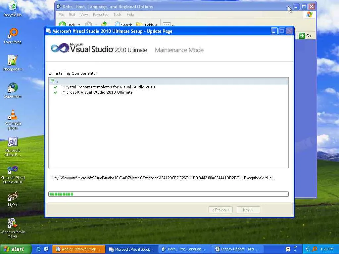Switch to Microsoft Visual Studio taskbar button
This screenshot has height=254, width=339.
coord(132,249)
